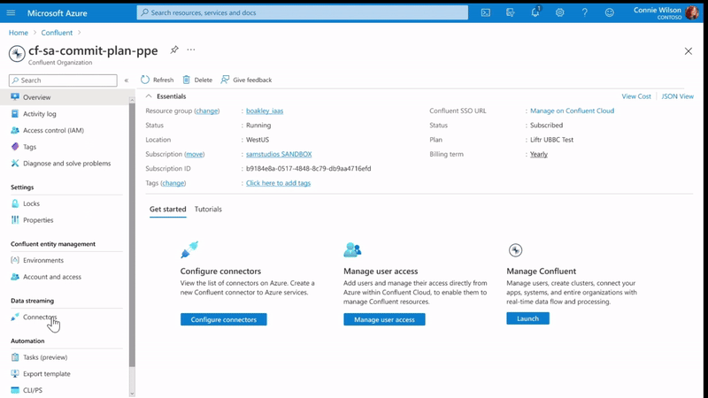Select the Subscription ID value text
708x398 pixels.
pyautogui.click(x=308, y=168)
